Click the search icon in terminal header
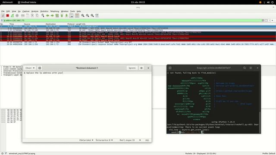The height and width of the screenshot is (155, 276). click(245, 68)
